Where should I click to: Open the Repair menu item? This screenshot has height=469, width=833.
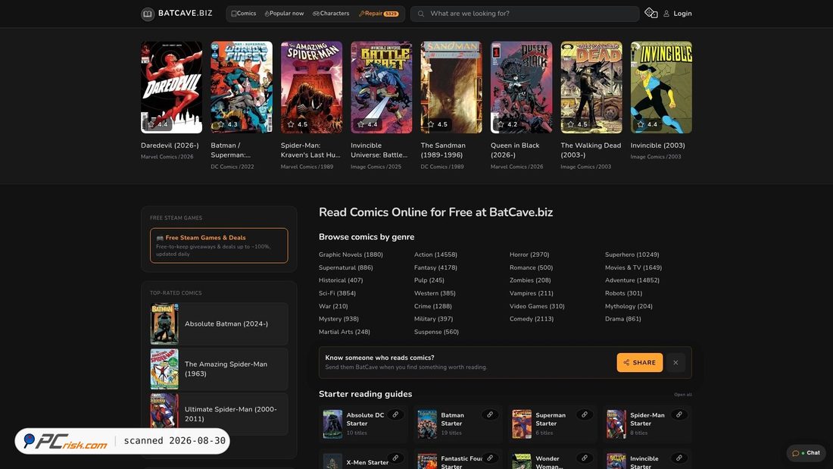click(x=378, y=14)
